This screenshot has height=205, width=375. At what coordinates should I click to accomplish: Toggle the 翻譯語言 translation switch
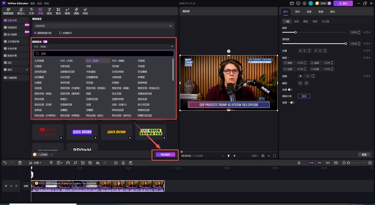[x=45, y=41]
